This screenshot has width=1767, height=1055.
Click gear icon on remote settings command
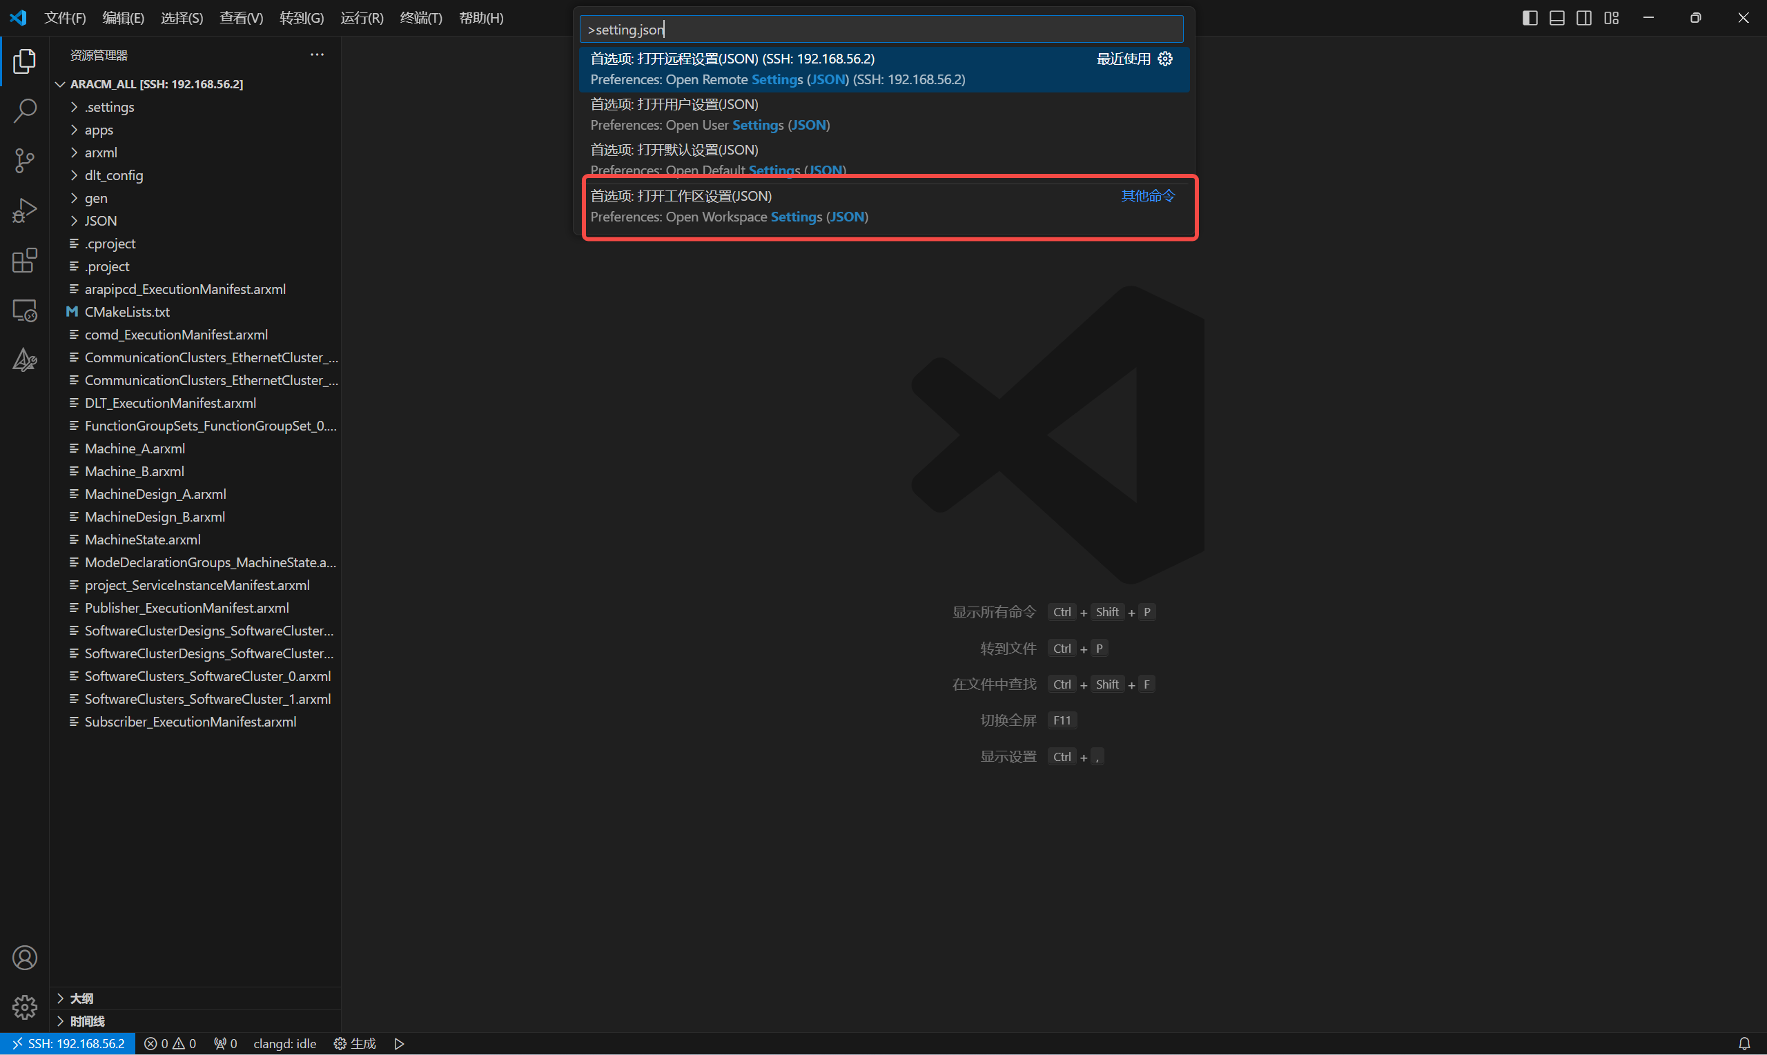[x=1164, y=59]
